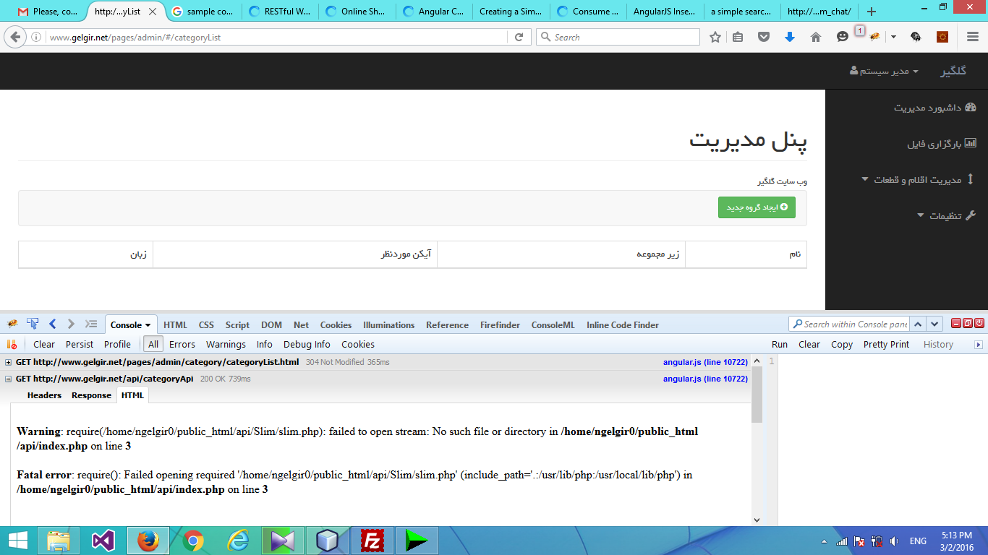
Task: Clear the console log
Action: 44,345
